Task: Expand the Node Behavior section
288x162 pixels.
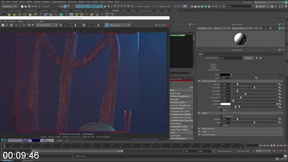Action: [199, 129]
